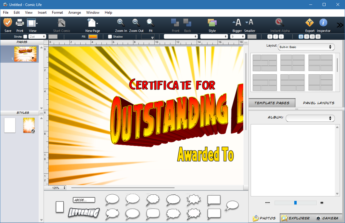Viewport: 345px width, 223px height.
Task: Activate the Instant Alpha tool
Action: tap(280, 22)
